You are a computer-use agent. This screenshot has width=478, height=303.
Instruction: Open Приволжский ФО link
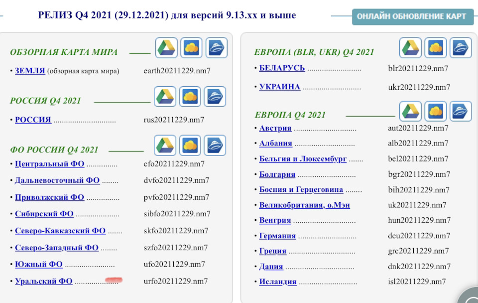pyautogui.click(x=49, y=197)
